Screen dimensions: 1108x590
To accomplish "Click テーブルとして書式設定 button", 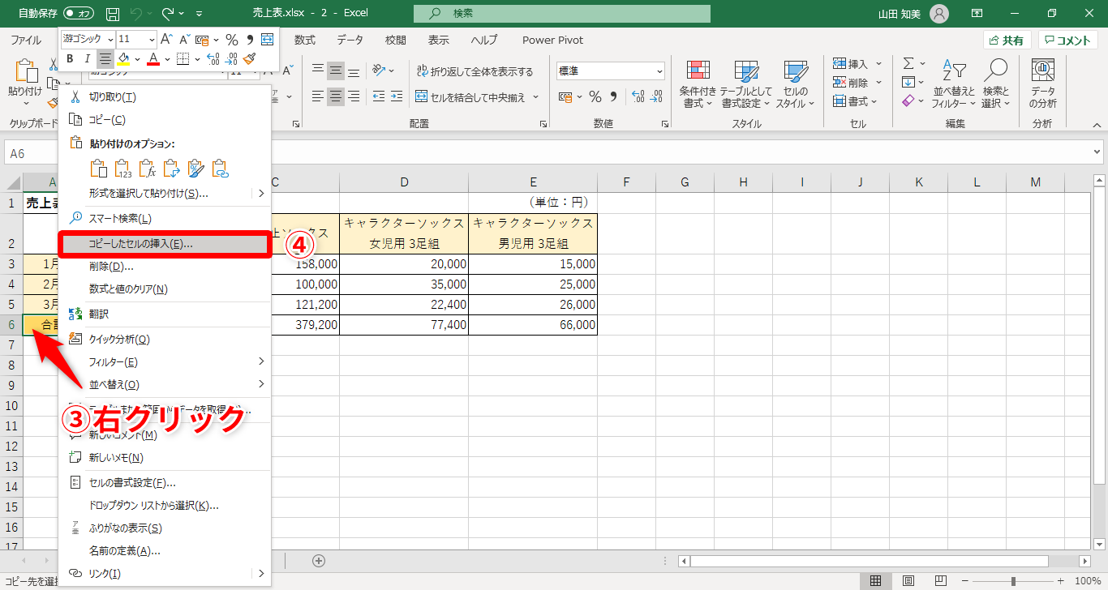I will pos(745,84).
